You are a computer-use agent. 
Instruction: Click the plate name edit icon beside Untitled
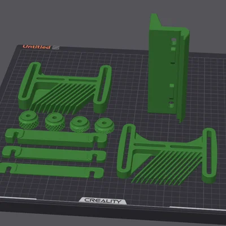click(56, 47)
